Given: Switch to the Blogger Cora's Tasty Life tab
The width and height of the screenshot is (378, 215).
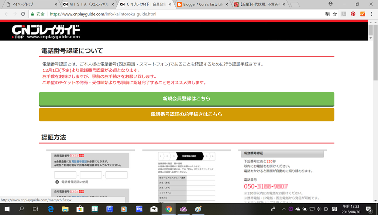Looking at the screenshot, I should pos(202,4).
